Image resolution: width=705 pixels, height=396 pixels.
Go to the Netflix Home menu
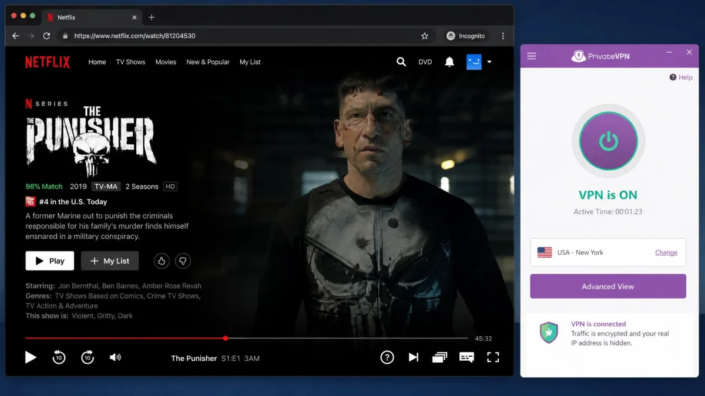(98, 62)
